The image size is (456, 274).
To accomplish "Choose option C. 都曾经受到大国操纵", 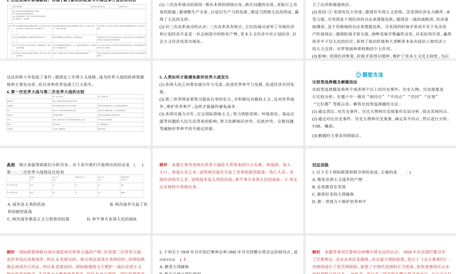I will (x=333, y=194).
